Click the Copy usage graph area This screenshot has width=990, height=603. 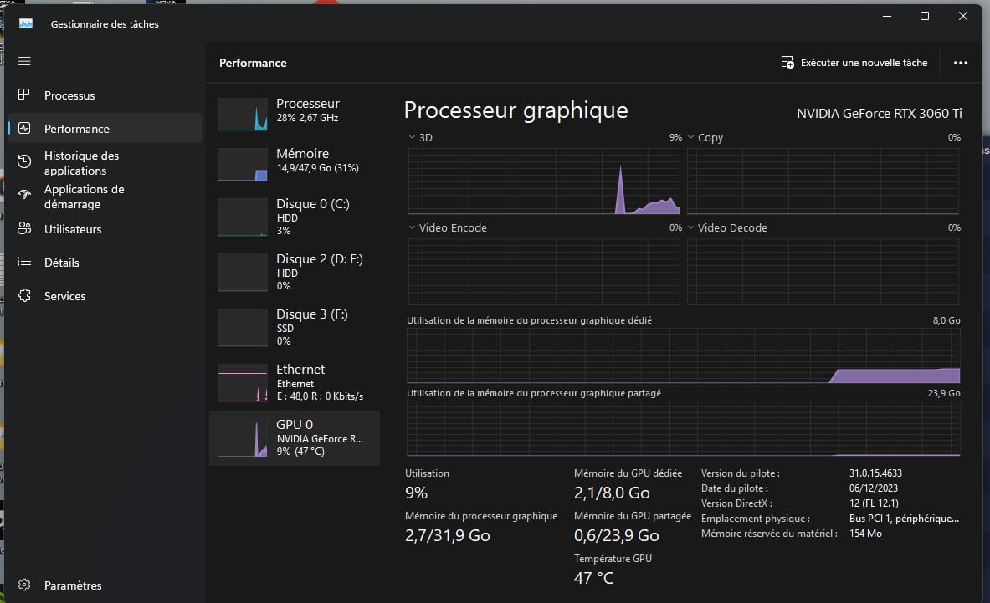[823, 181]
